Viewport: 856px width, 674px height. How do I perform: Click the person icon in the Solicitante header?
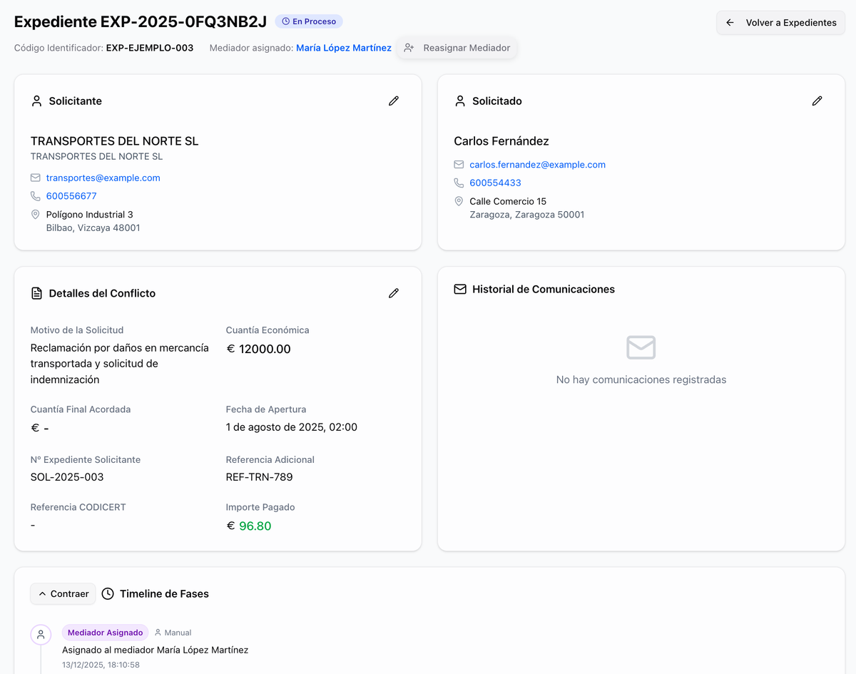point(37,101)
